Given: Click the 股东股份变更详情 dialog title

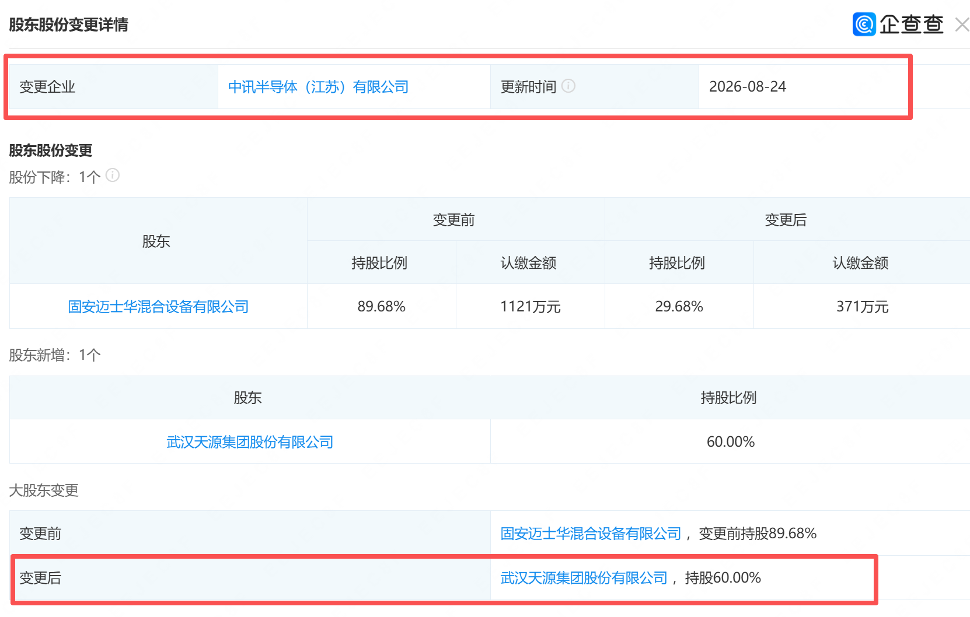Looking at the screenshot, I should (68, 24).
